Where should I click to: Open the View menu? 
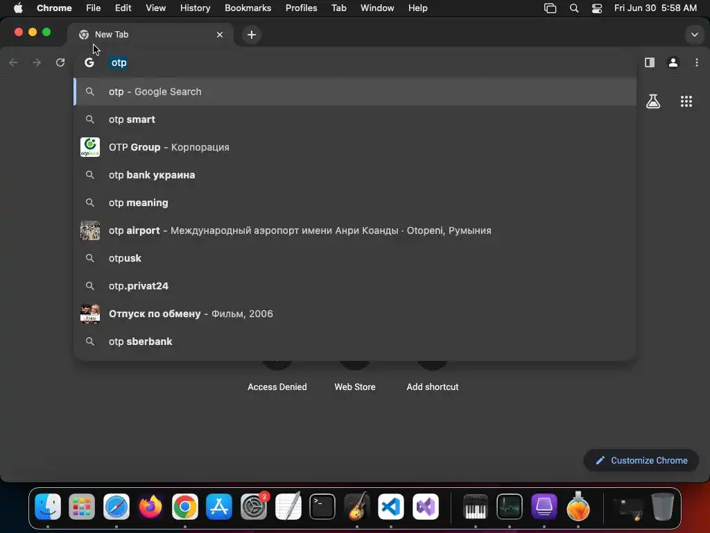coord(156,8)
